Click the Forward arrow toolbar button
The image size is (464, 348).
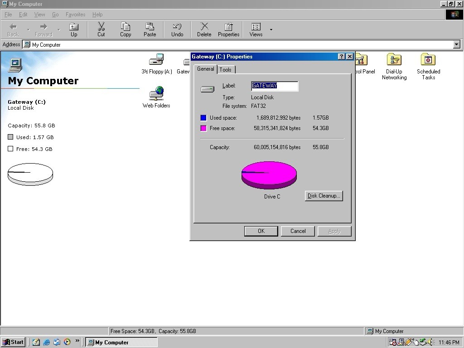[x=43, y=29]
